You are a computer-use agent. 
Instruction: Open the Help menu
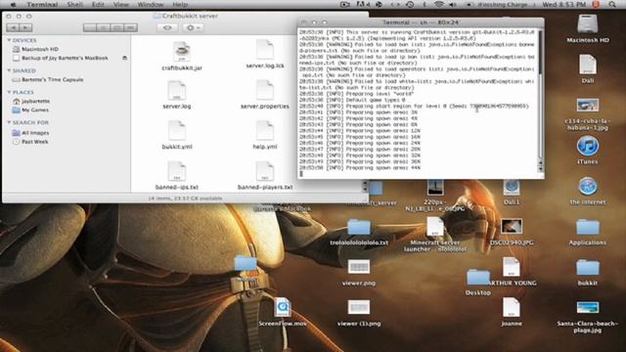[x=180, y=4]
